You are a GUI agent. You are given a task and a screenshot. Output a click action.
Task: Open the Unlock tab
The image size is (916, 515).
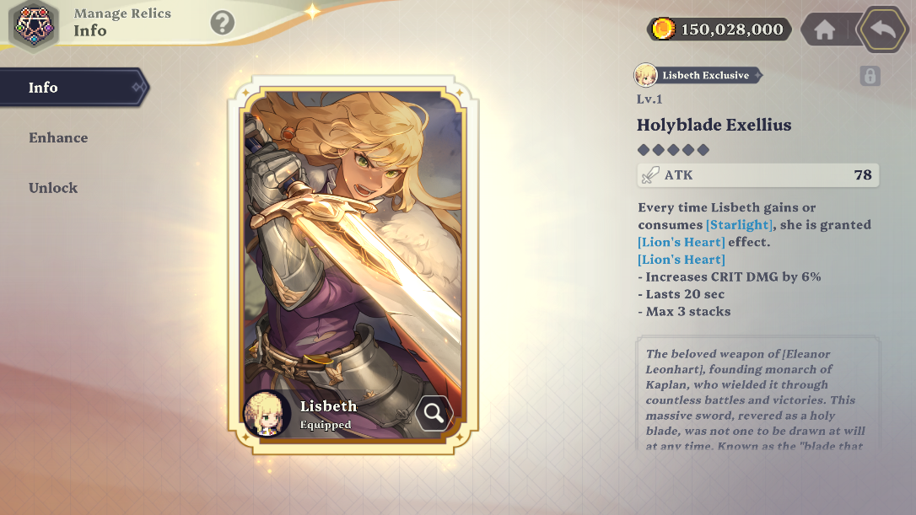tap(53, 188)
